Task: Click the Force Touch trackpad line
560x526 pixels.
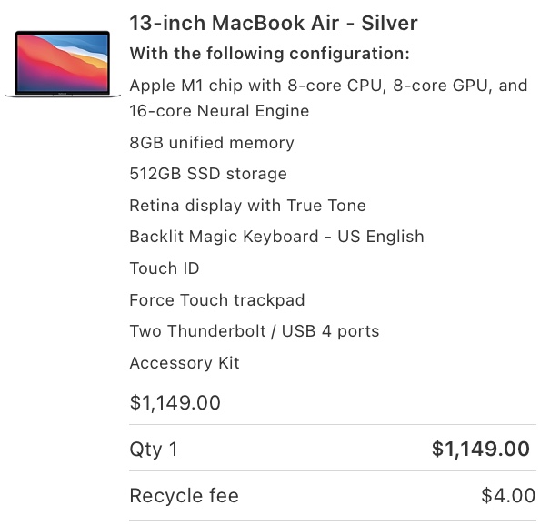Action: pos(216,300)
